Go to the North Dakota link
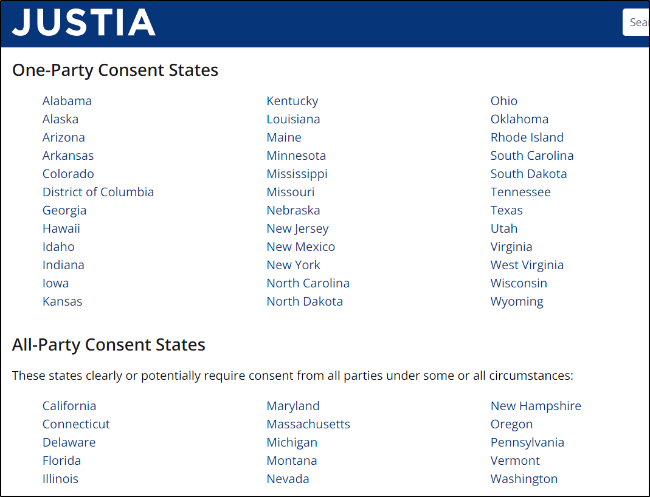Image resolution: width=650 pixels, height=497 pixels. pyautogui.click(x=305, y=301)
